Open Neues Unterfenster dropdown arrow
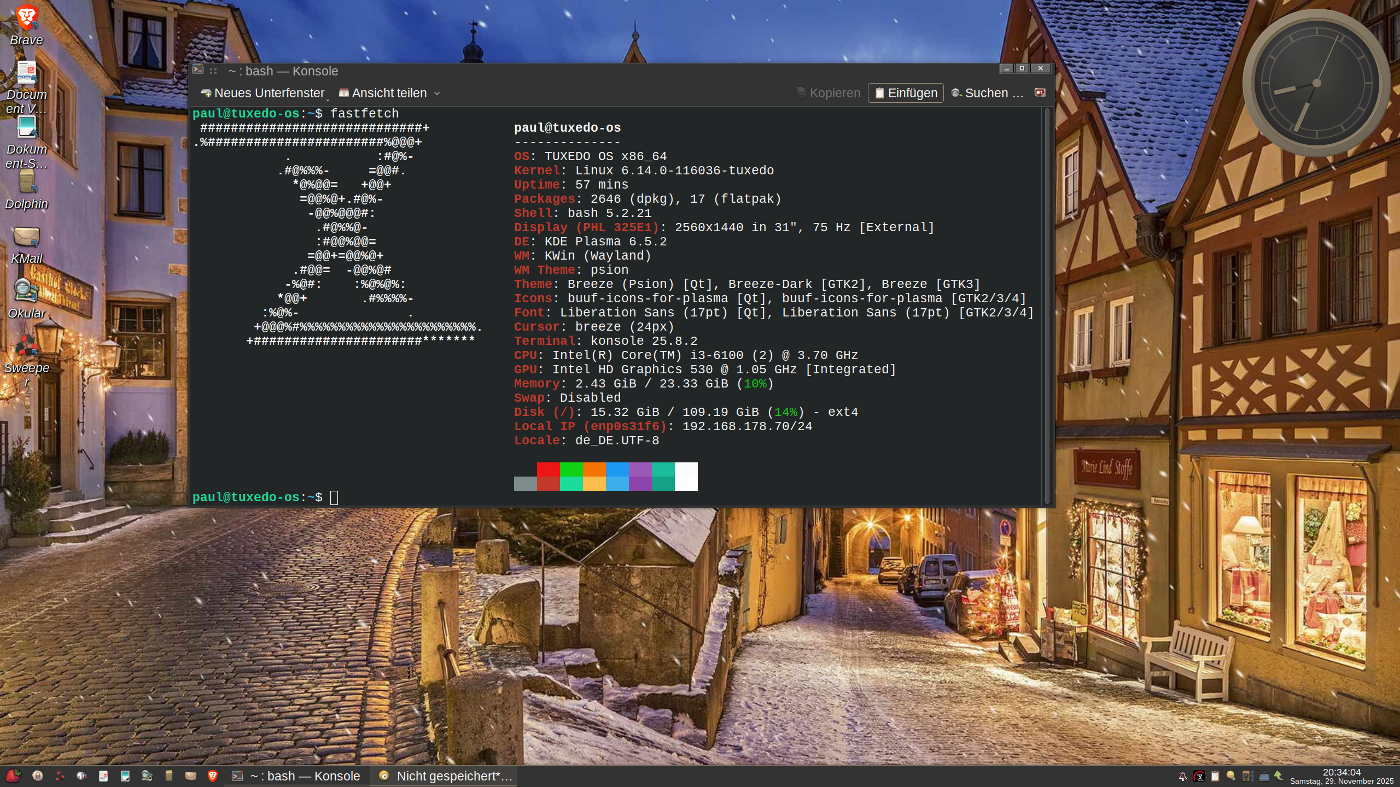1400x787 pixels. 328,99
